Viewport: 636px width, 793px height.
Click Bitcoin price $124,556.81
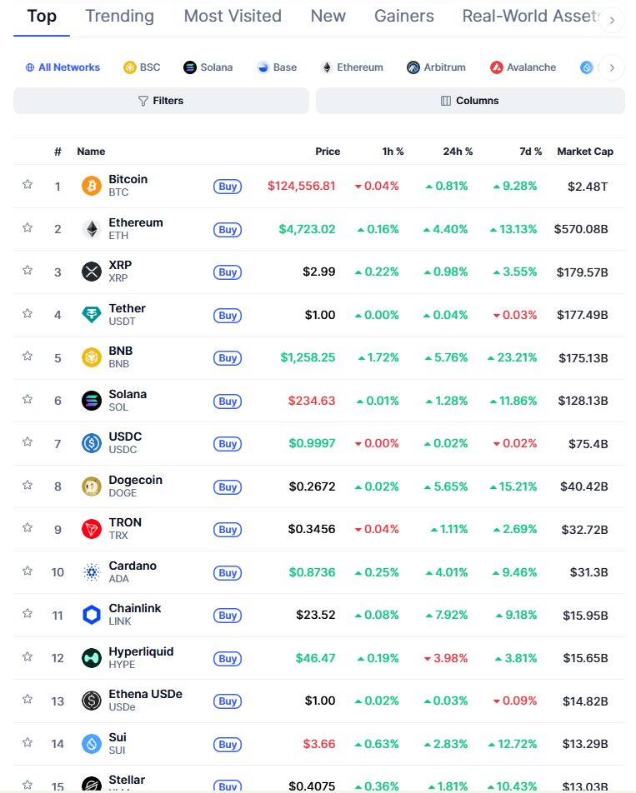point(302,186)
